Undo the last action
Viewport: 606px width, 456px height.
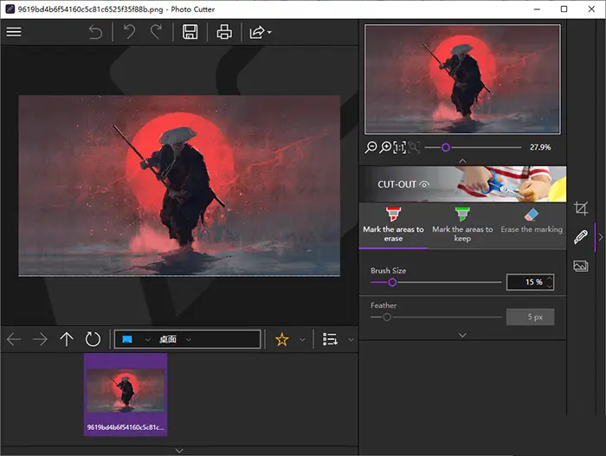coord(130,32)
